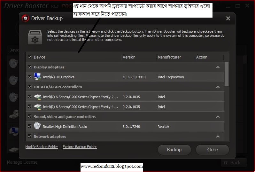
Task: Click the Intel Corporation manufacturer cell
Action: click(171, 77)
